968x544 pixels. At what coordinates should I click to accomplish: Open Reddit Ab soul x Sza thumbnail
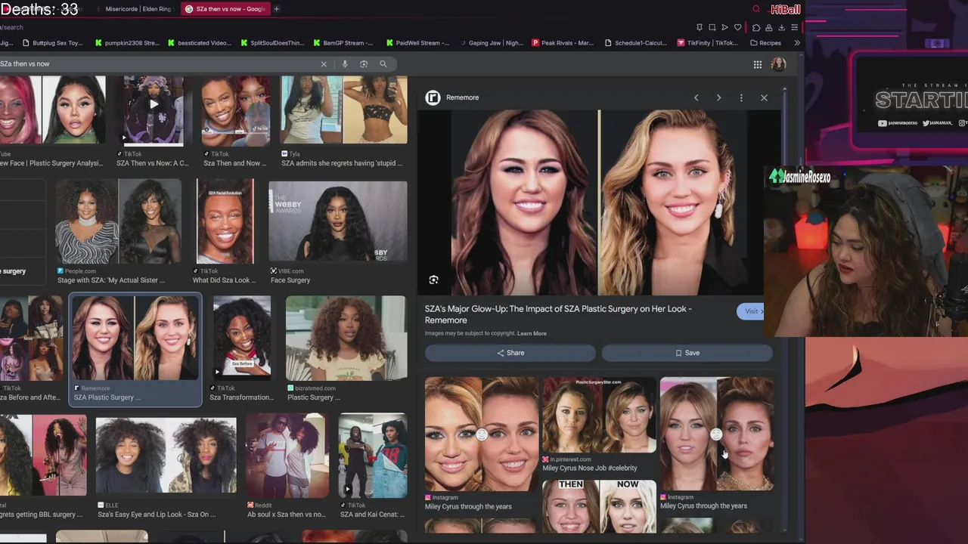pos(287,456)
